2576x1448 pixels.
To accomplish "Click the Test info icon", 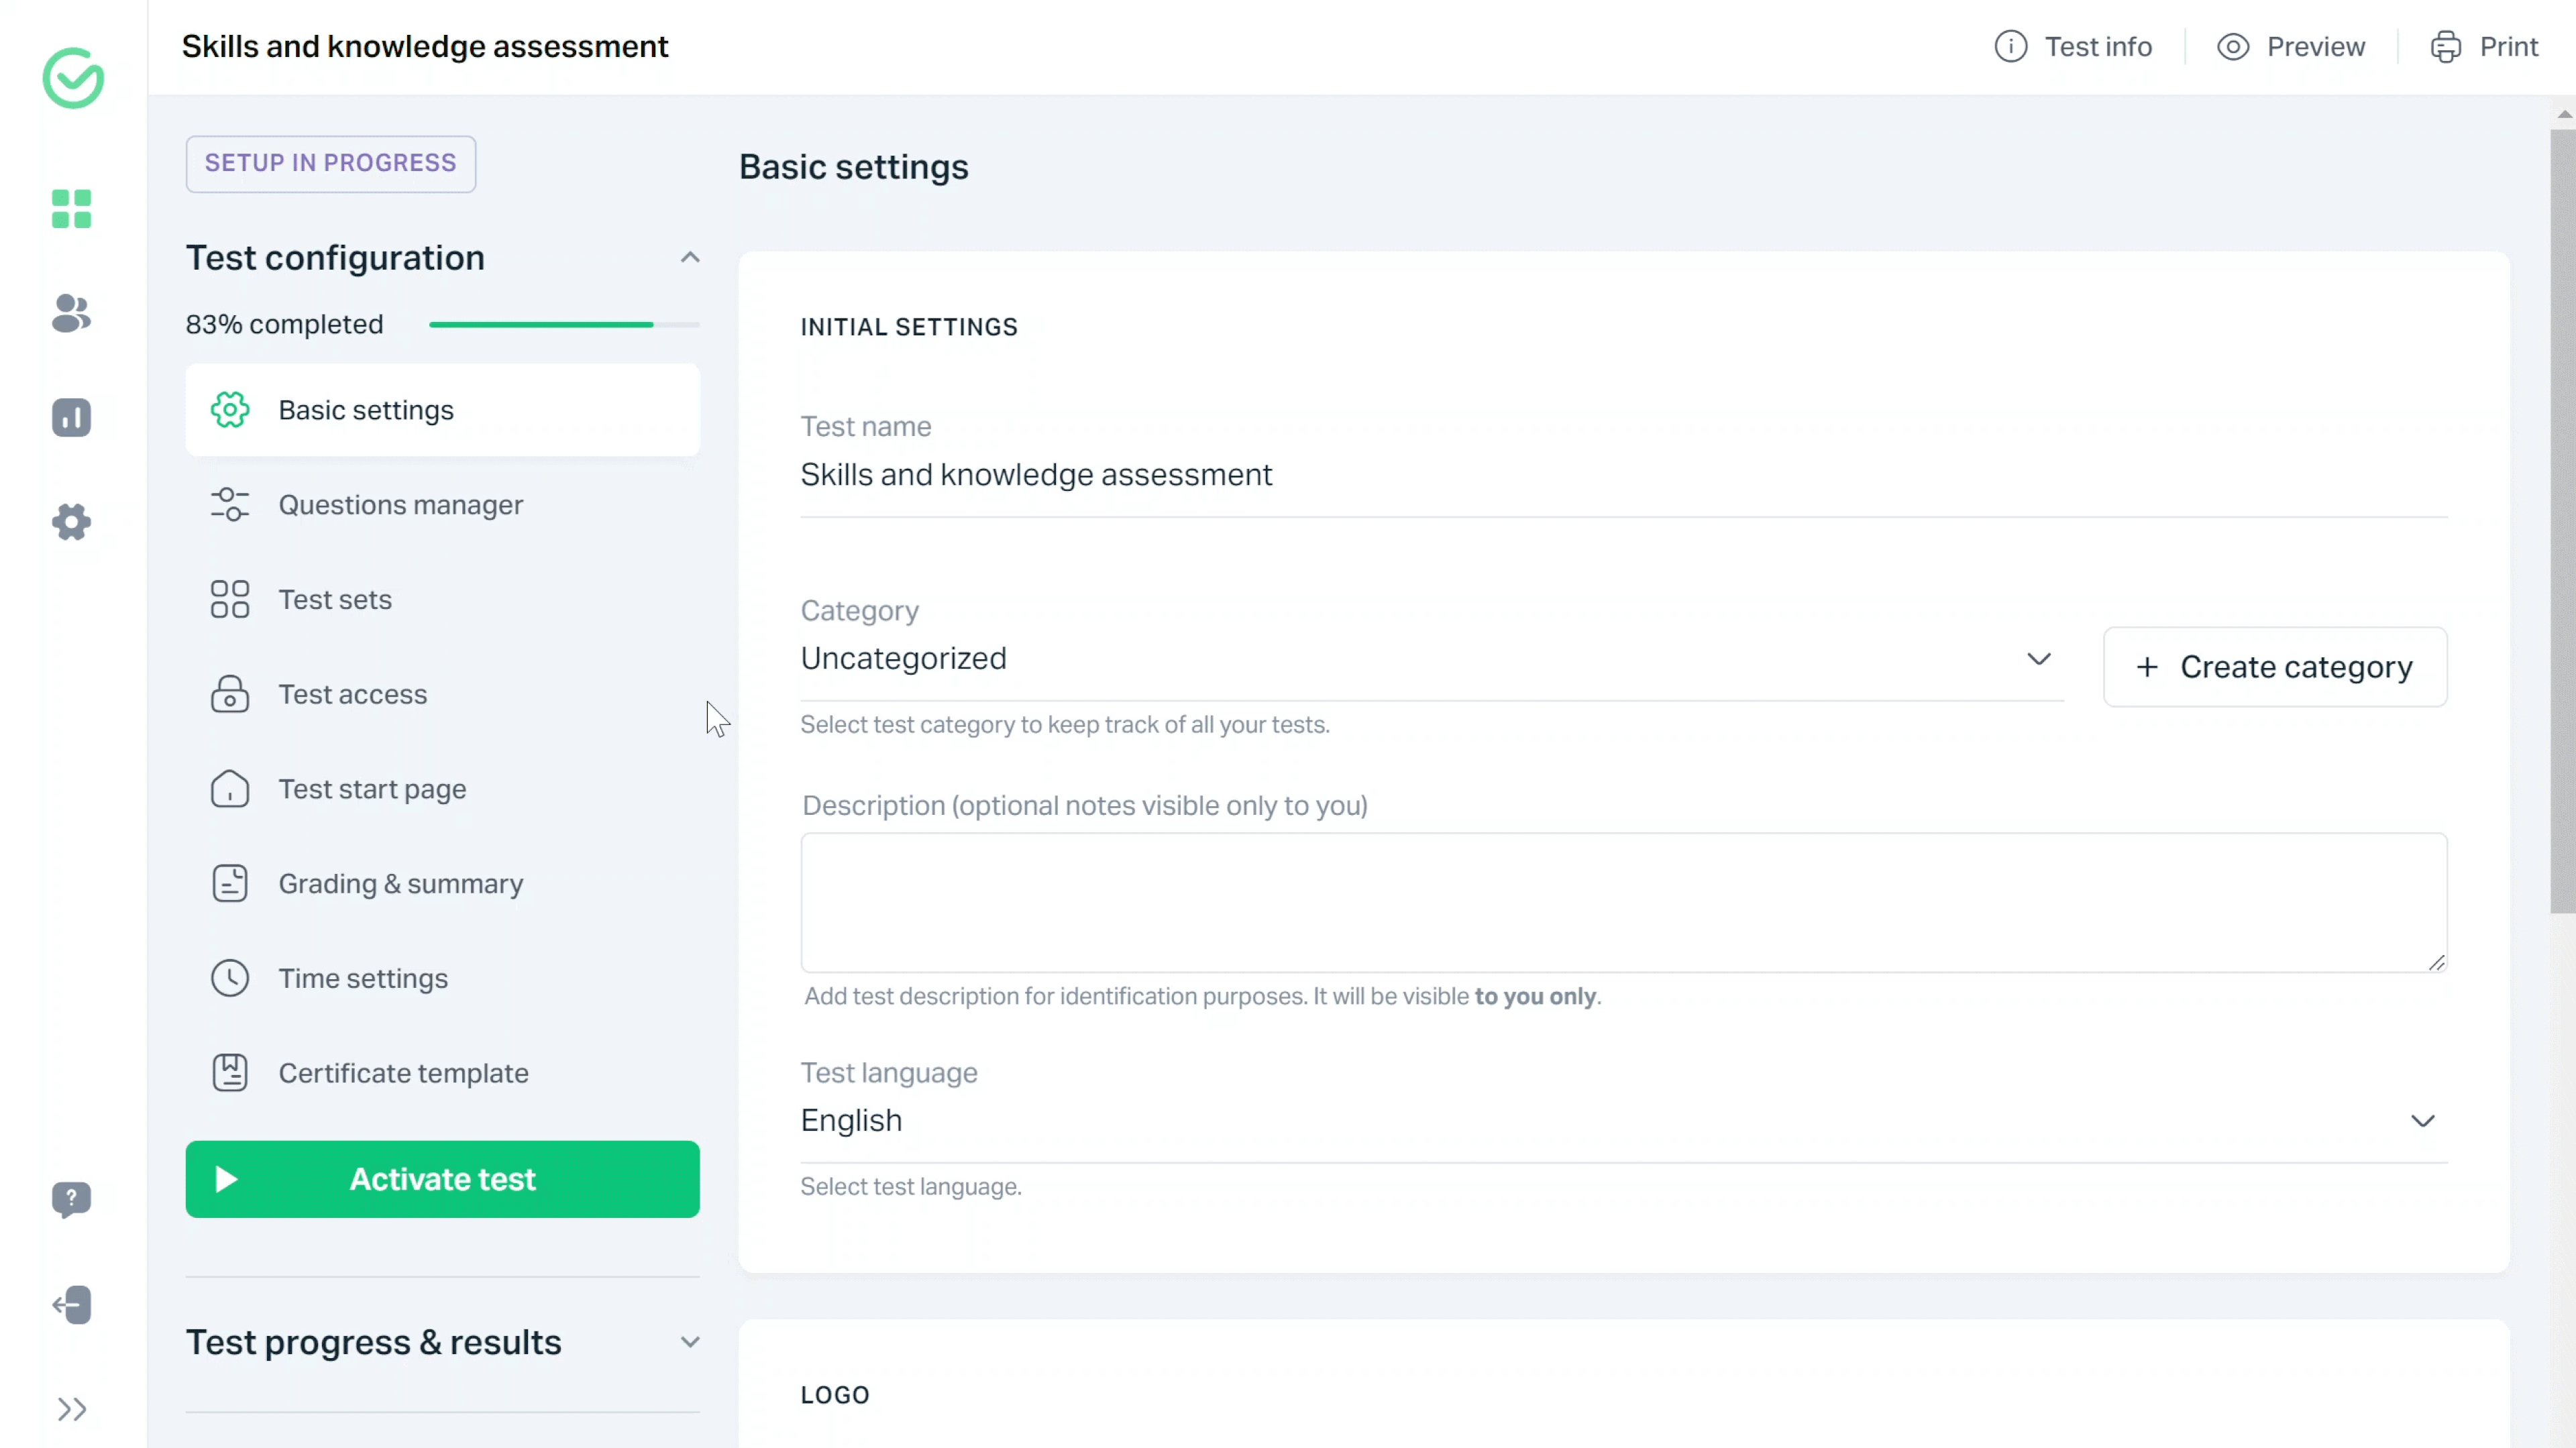I will 2012,46.
